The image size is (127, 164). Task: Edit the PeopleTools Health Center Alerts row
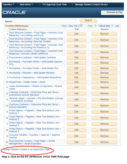click(x=77, y=82)
